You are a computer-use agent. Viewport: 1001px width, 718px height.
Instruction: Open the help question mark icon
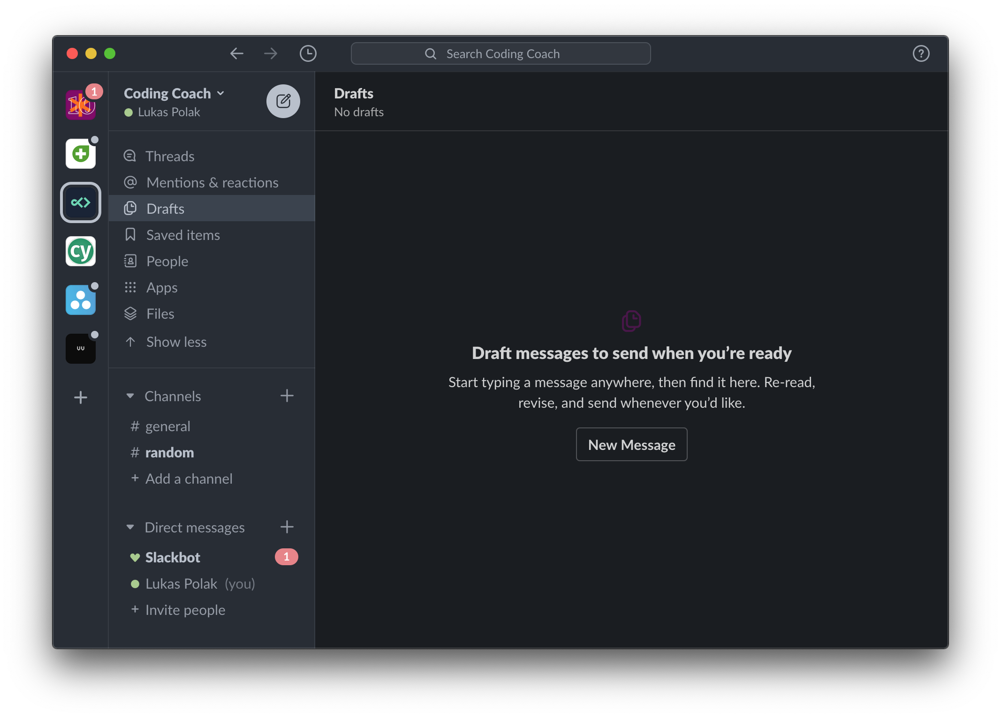(x=921, y=53)
